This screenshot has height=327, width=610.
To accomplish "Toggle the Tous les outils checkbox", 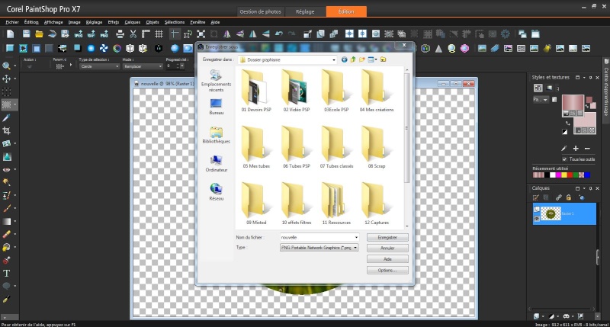I will (x=564, y=159).
